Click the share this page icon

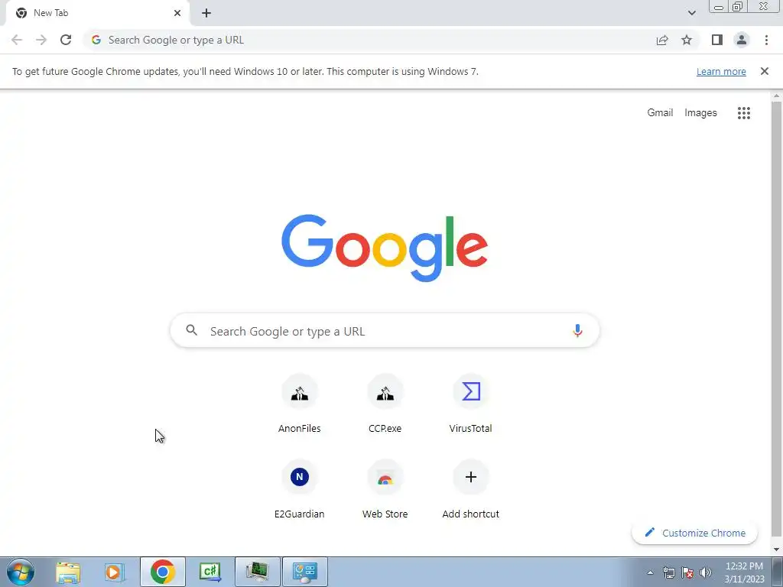pos(662,40)
